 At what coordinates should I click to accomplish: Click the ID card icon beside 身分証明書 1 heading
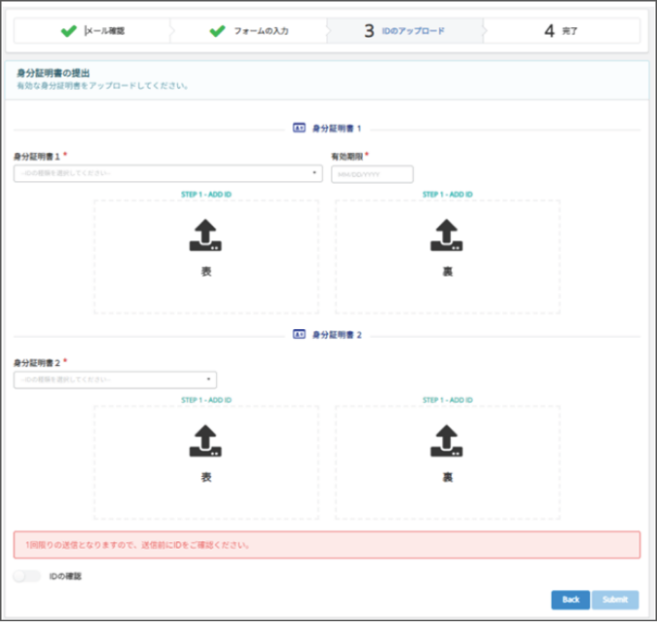coord(299,128)
